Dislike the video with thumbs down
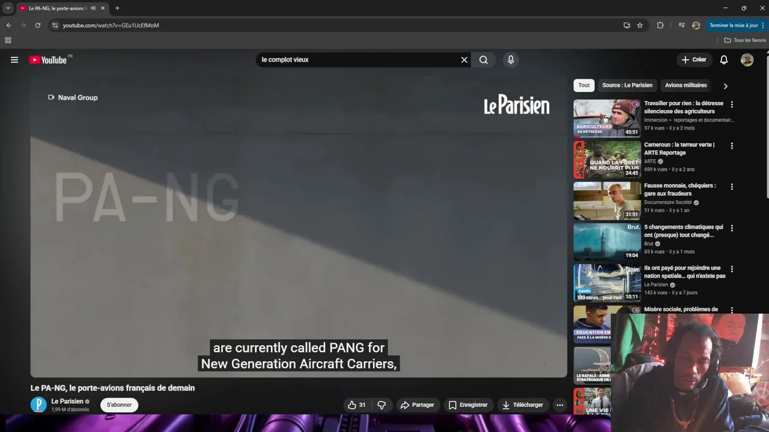This screenshot has width=769, height=432. pos(381,405)
